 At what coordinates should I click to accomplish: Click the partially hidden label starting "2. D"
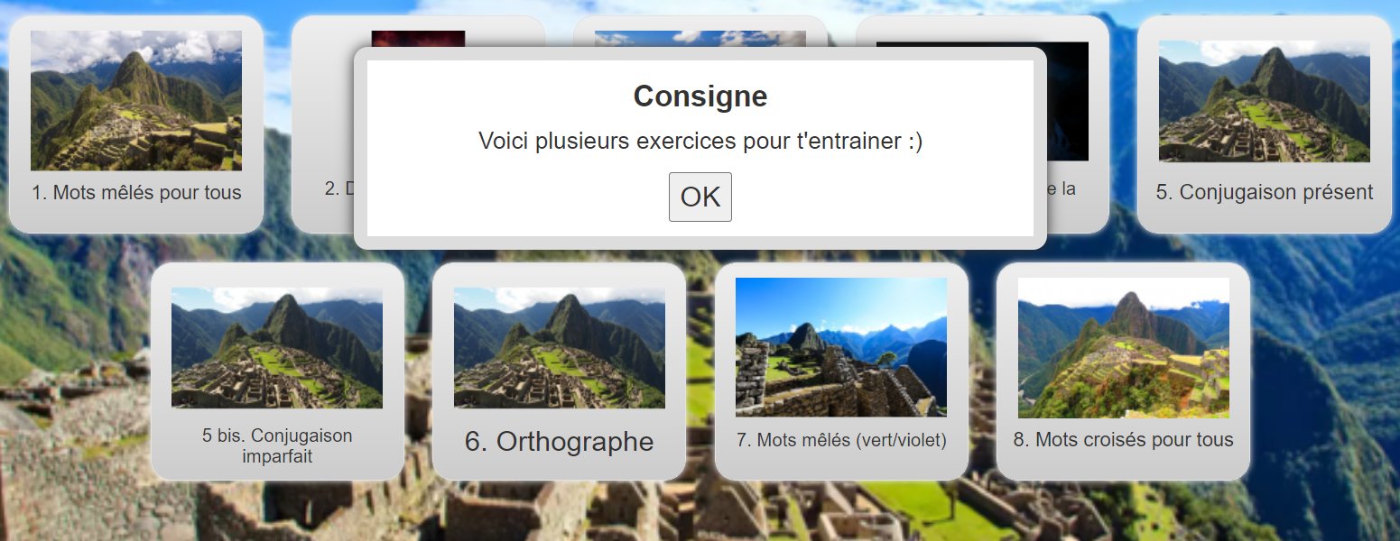(332, 188)
